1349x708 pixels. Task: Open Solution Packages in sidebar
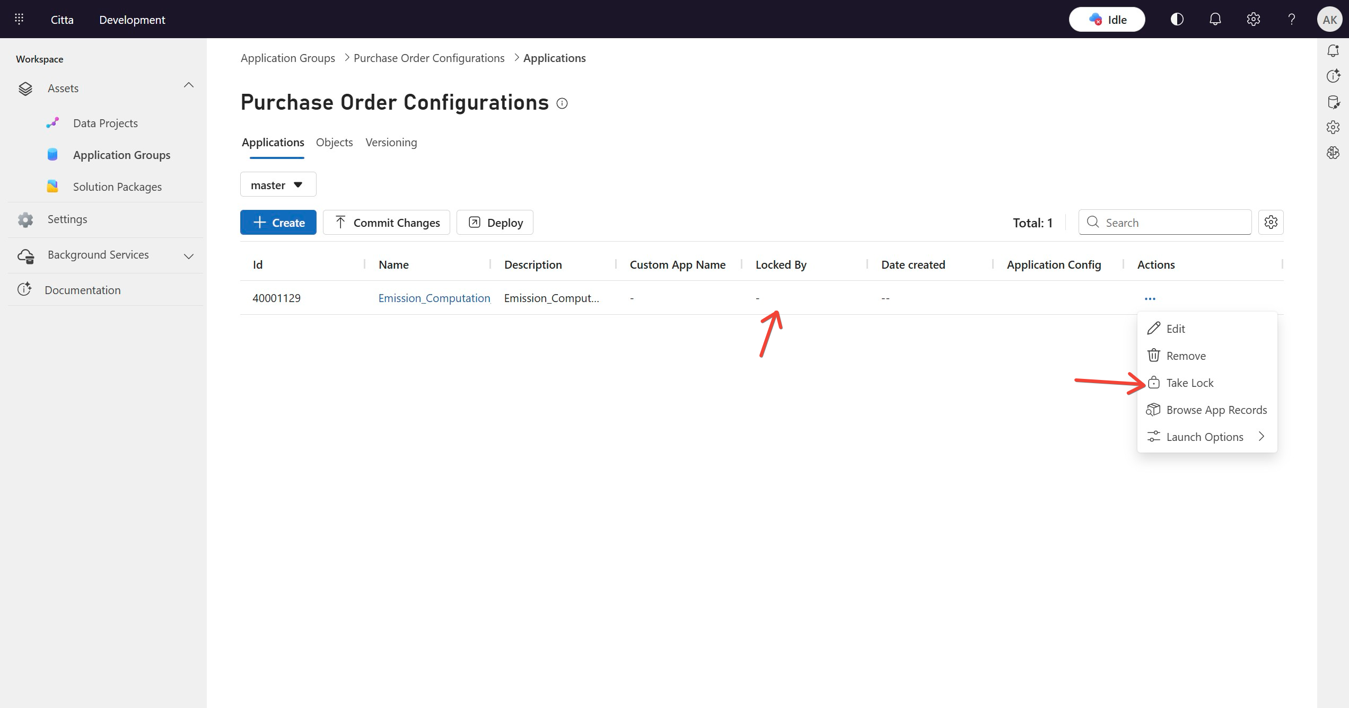click(x=117, y=187)
